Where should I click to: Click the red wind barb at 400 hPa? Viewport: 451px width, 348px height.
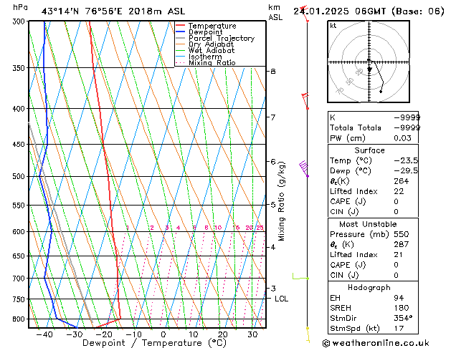(305, 101)
